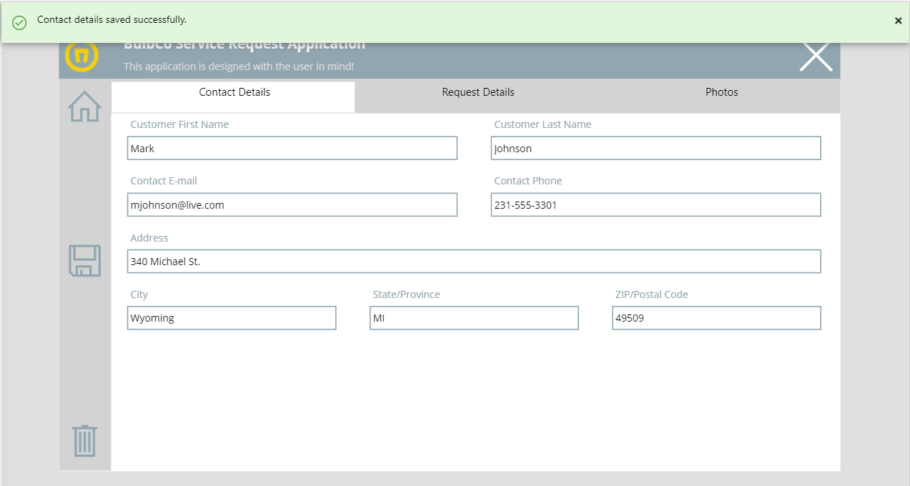This screenshot has height=486, width=910.
Task: Dismiss the success notification with the small x
Action: coord(898,21)
